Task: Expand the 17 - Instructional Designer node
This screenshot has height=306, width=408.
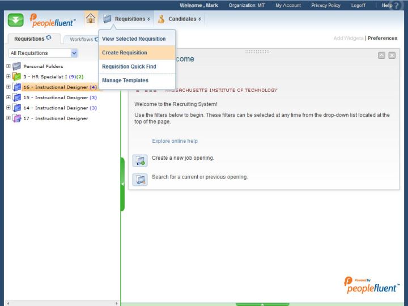Action: click(x=8, y=118)
